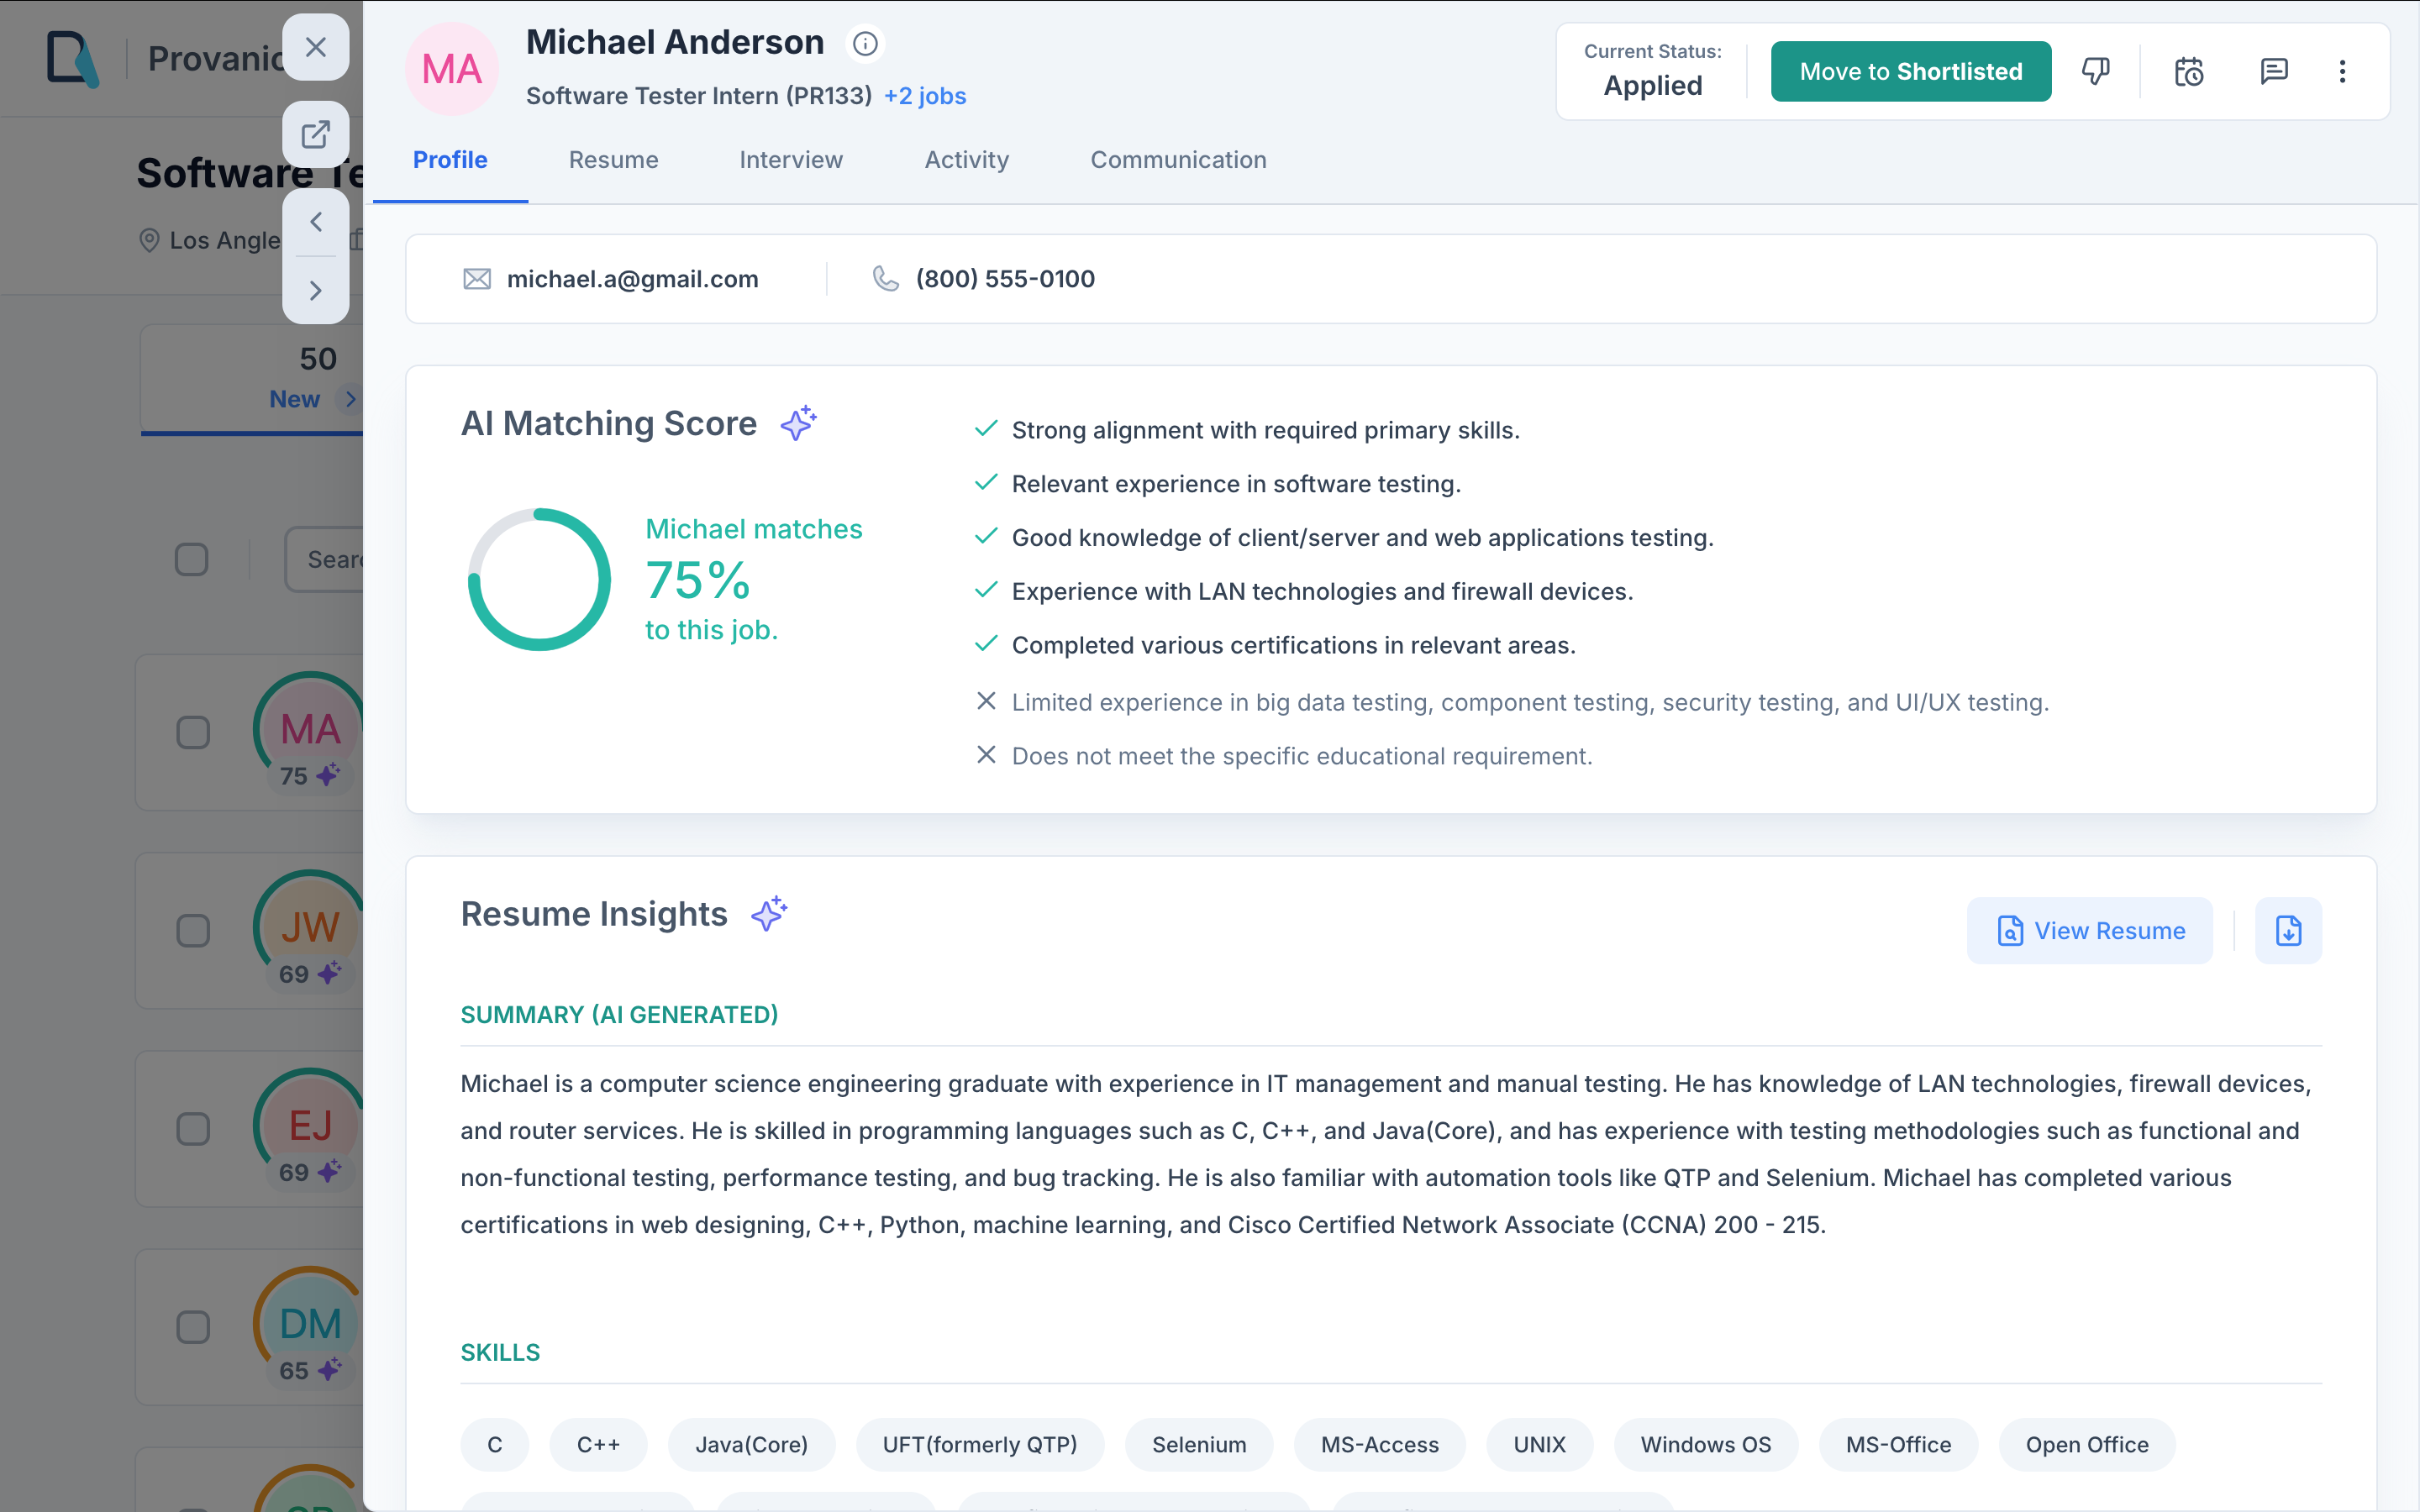Switch to the Resume tab
This screenshot has width=2420, height=1512.
coord(613,160)
